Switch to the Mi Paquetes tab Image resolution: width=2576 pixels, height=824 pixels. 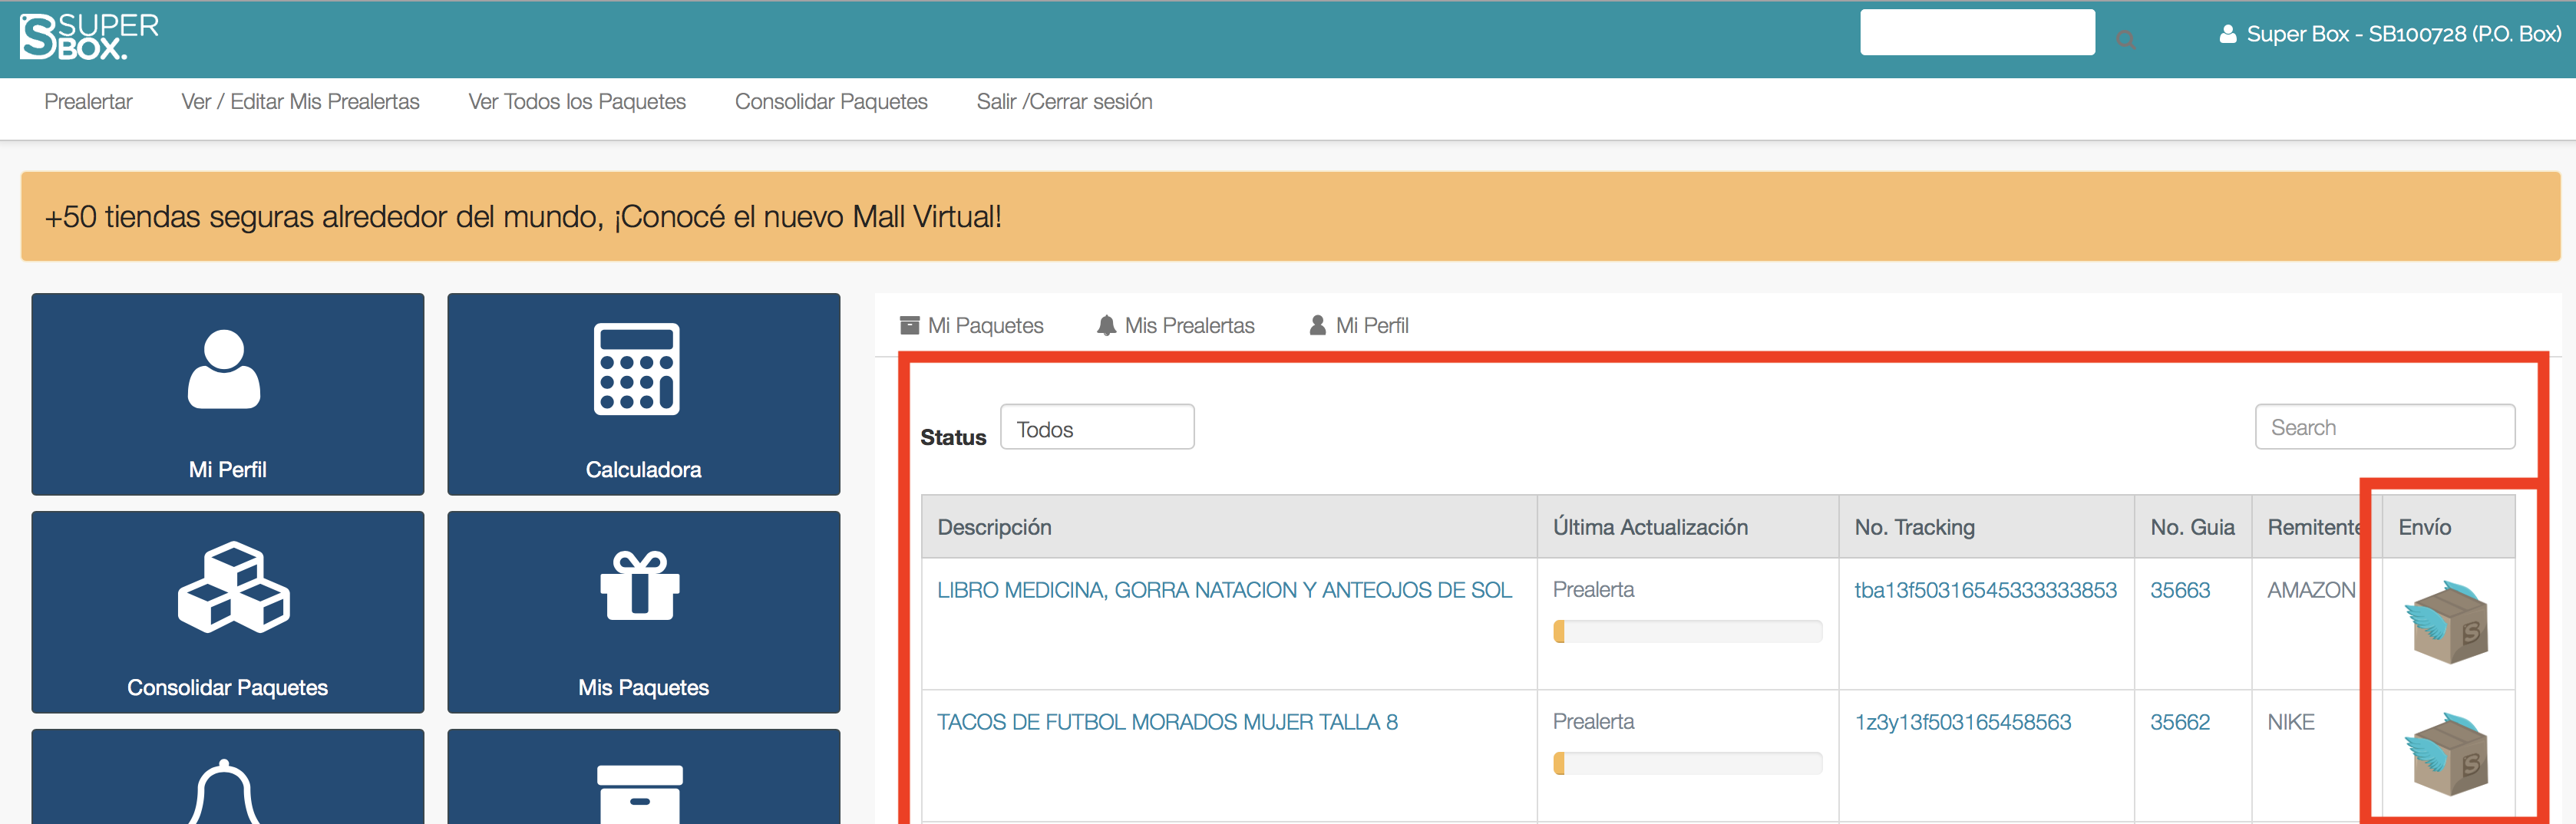tap(972, 325)
